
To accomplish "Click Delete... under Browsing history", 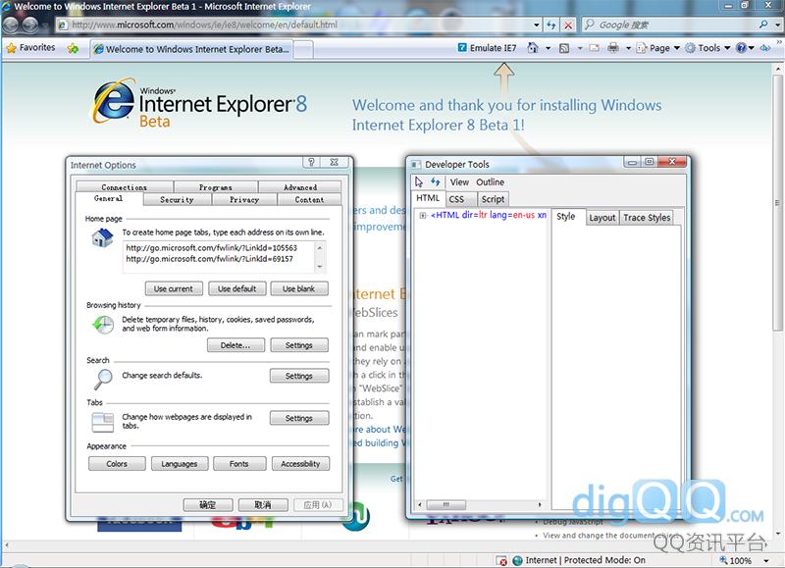I will 235,345.
